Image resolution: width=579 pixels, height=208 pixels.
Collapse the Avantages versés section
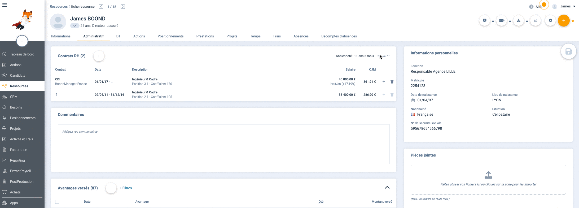[x=387, y=188]
